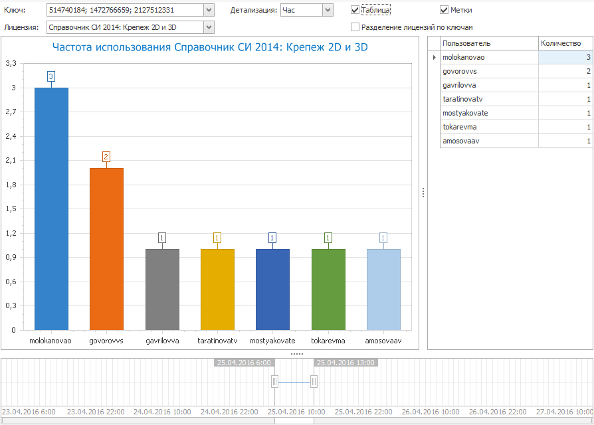This screenshot has height=425, width=594.
Task: Select the molokanovao row in table
Action: tap(488, 58)
